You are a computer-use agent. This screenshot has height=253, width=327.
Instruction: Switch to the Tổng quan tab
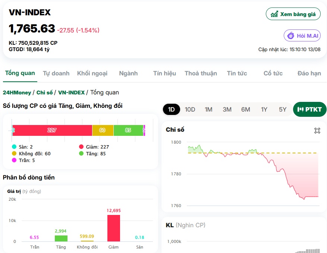pyautogui.click(x=20, y=73)
